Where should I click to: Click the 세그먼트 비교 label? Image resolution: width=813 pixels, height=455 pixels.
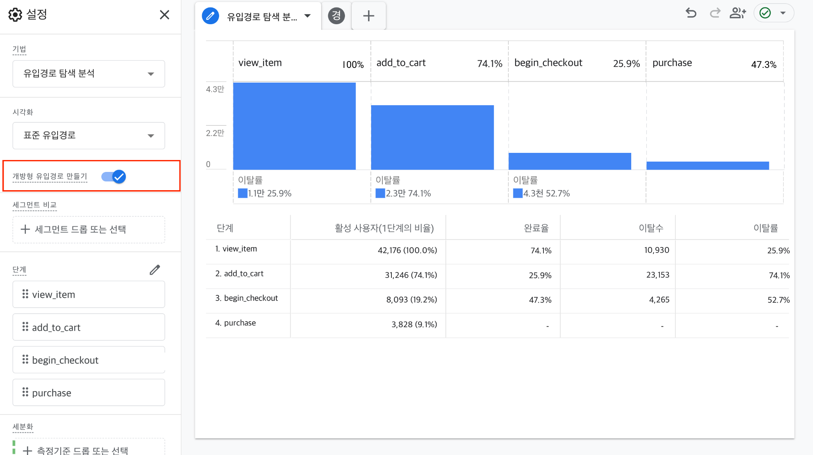click(35, 205)
